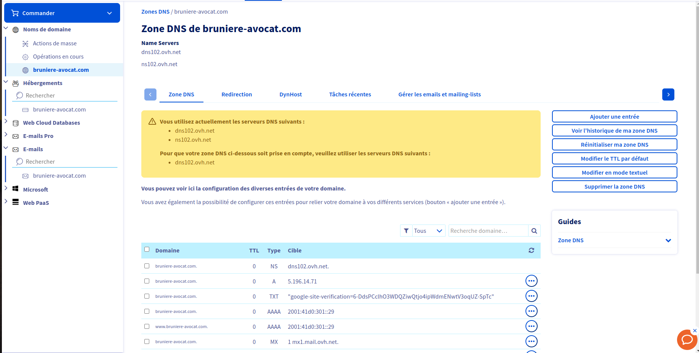Viewport: 699px width, 353px height.
Task: Open actions menu for 5.196.14.71 record
Action: pyautogui.click(x=531, y=281)
